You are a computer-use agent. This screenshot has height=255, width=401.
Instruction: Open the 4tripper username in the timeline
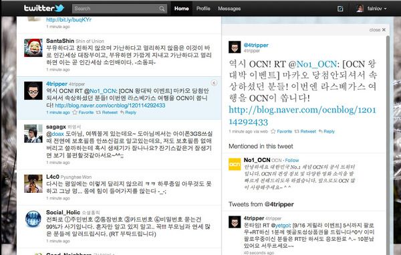[57, 84]
